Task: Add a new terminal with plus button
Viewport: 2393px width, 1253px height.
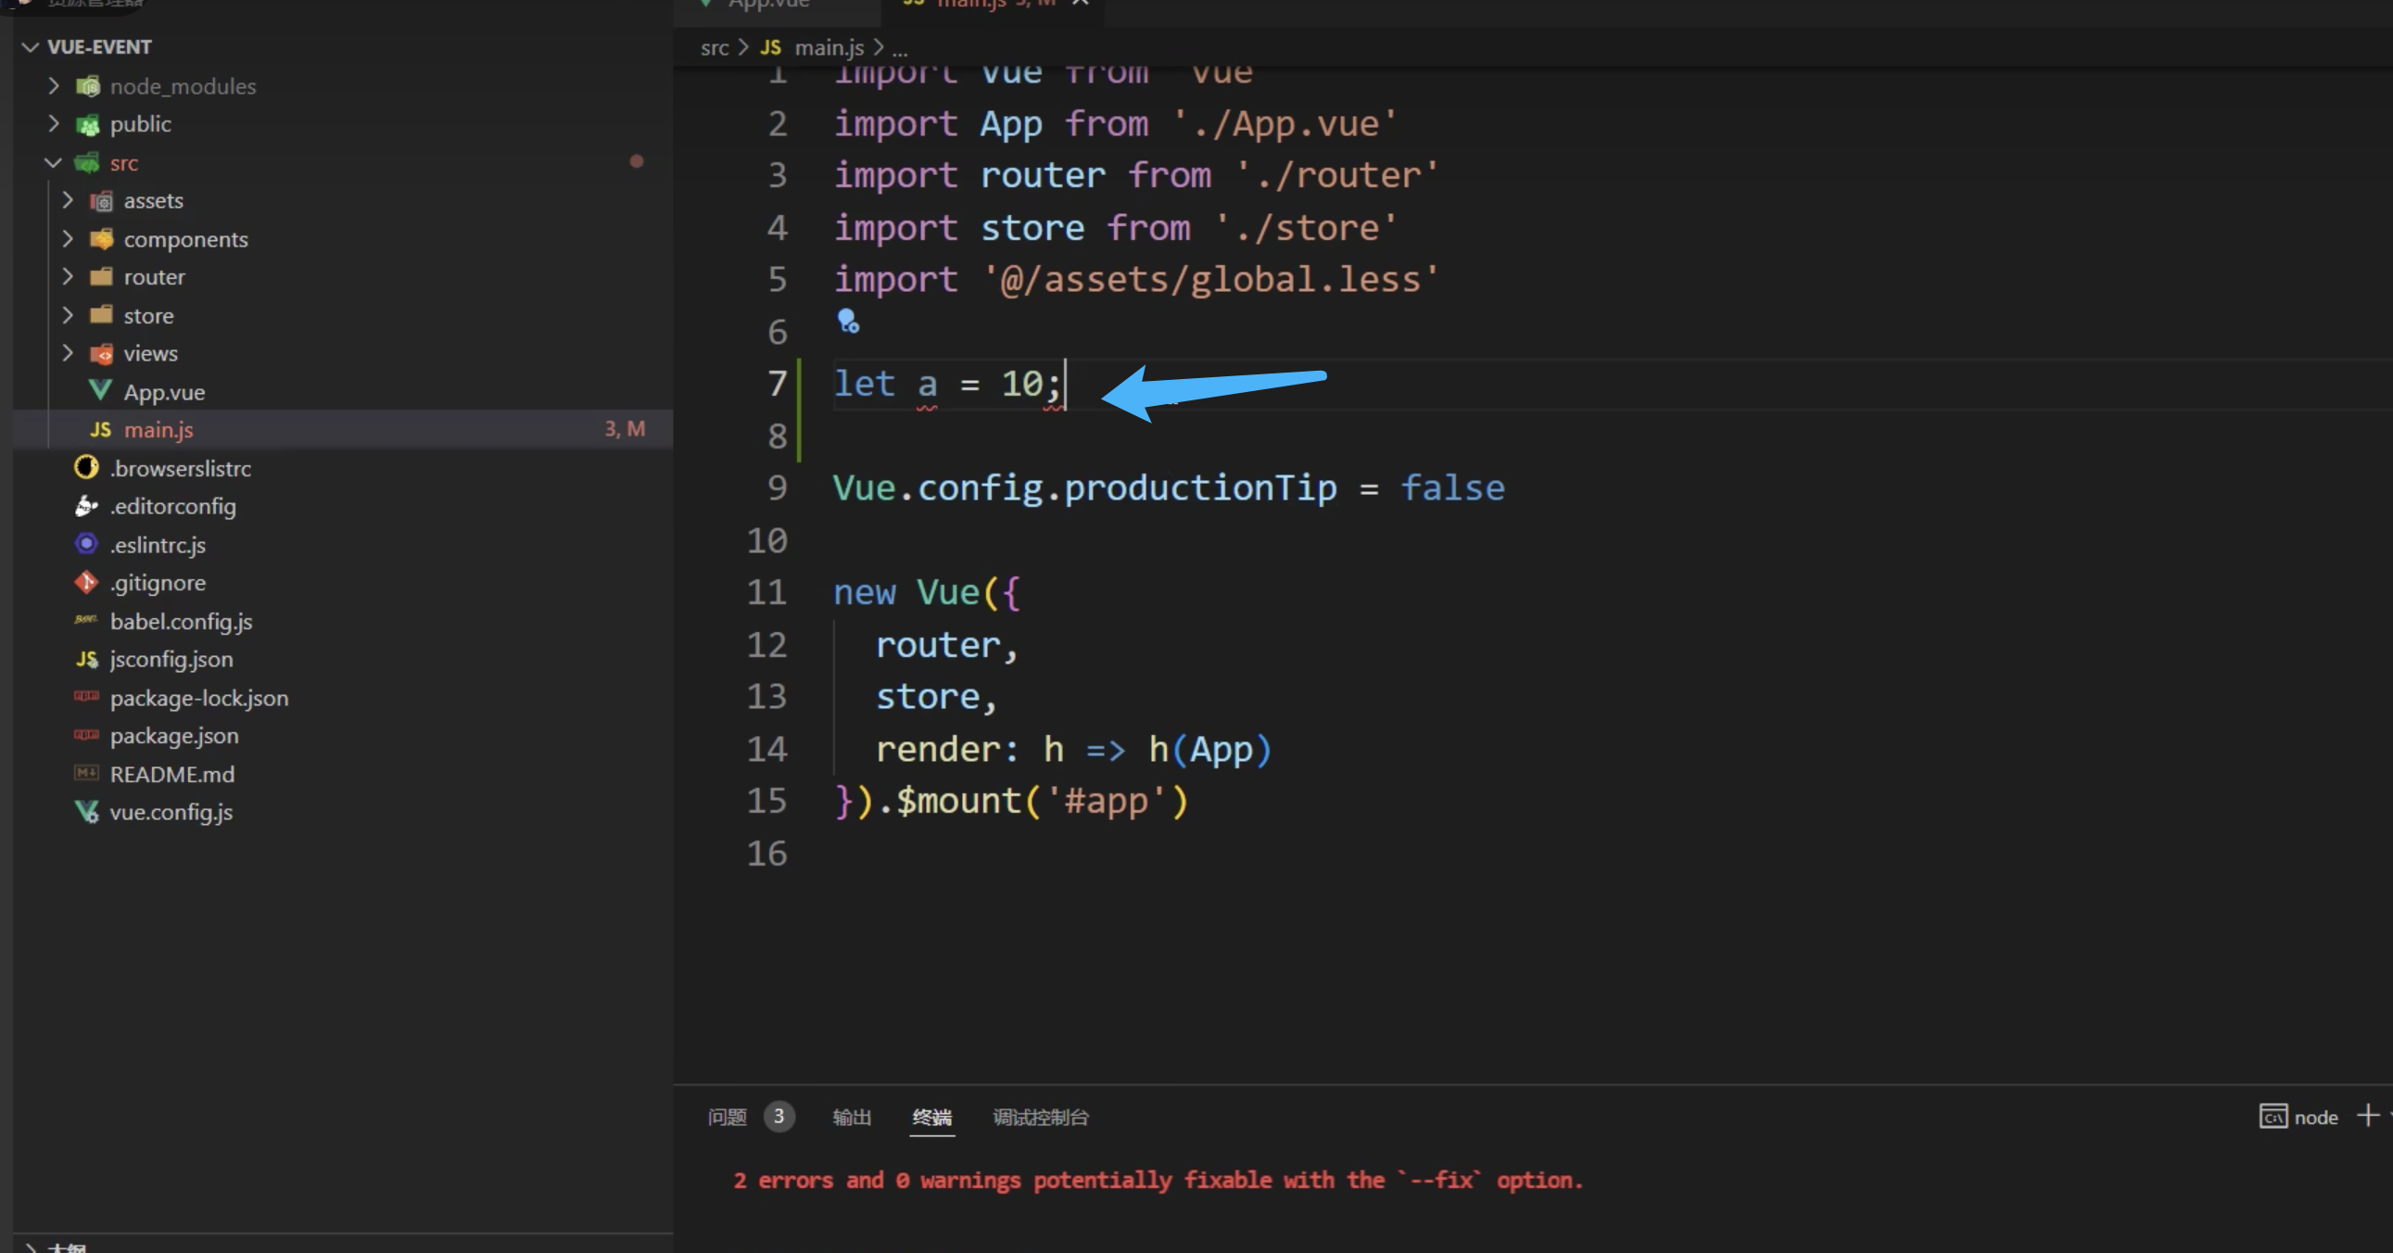Action: pos(2367,1116)
